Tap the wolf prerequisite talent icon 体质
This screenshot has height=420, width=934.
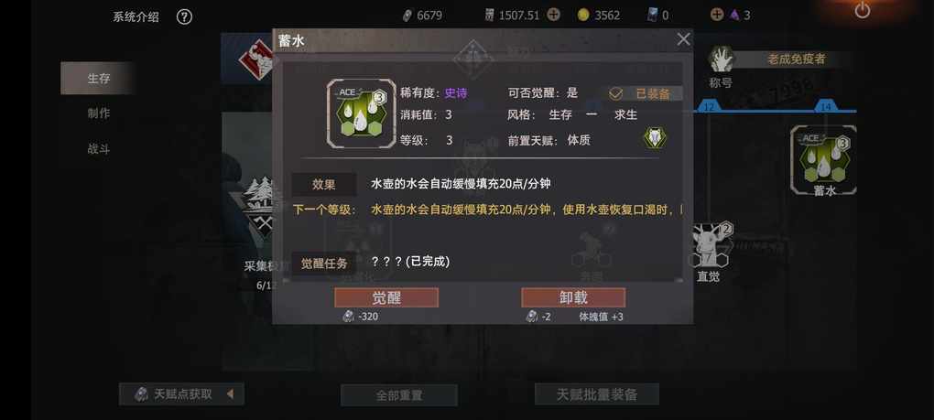tap(655, 138)
